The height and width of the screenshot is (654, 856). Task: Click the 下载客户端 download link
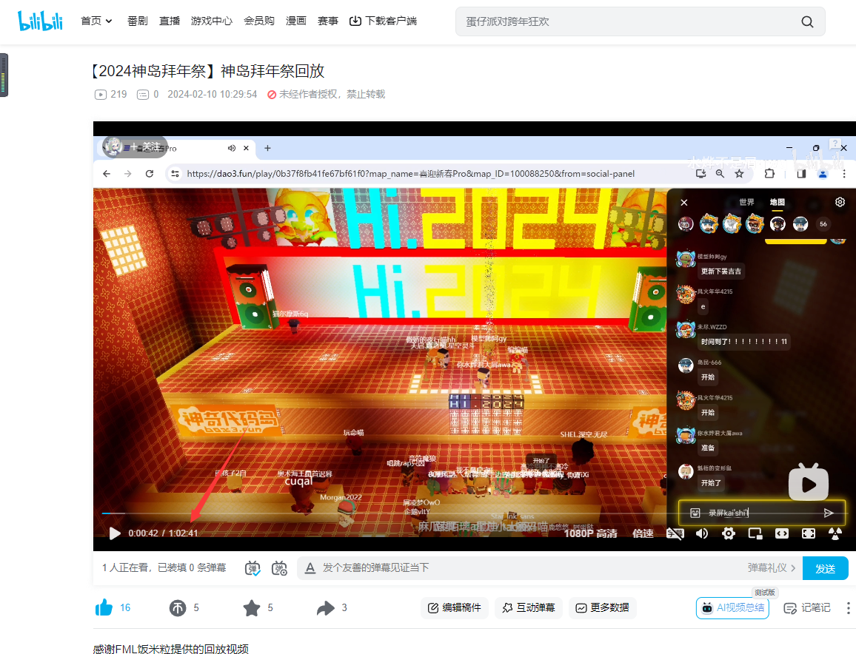(383, 21)
